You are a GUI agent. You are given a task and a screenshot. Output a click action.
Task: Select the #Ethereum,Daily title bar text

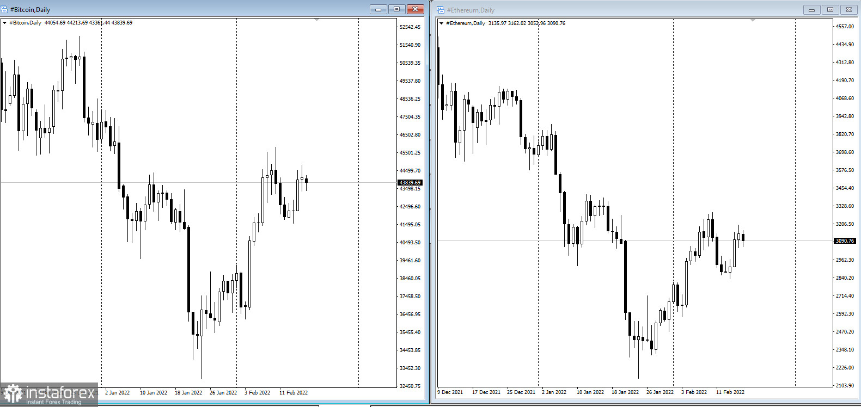pos(471,10)
